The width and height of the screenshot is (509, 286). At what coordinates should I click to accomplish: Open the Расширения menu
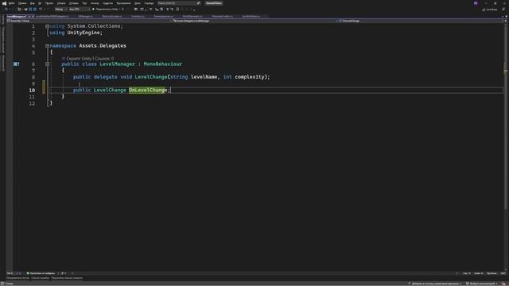point(123,3)
